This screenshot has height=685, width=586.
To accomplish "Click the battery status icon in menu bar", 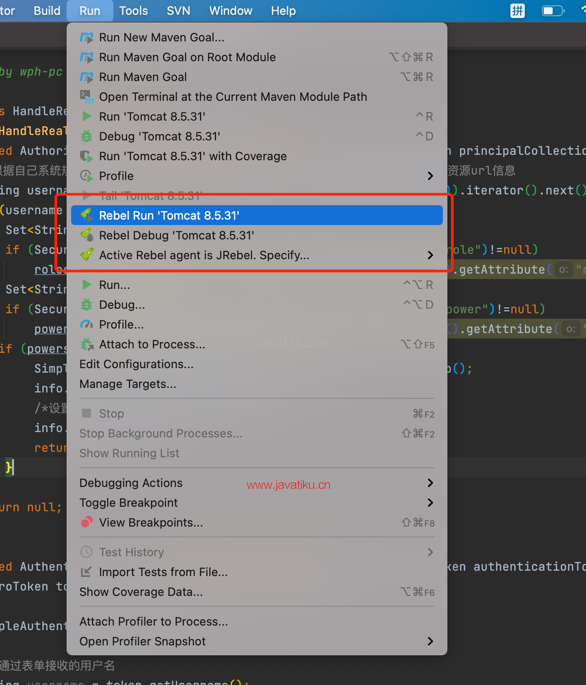I will [x=553, y=11].
